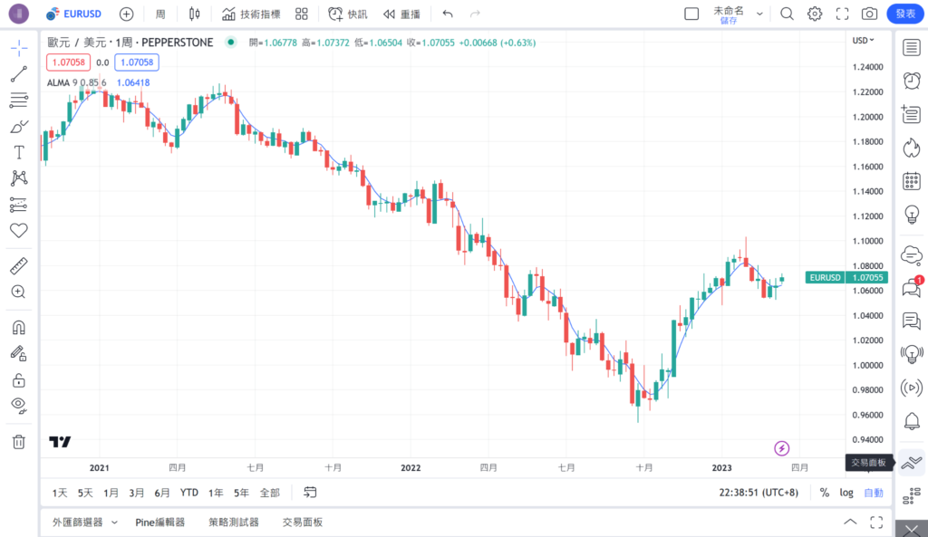Toggle log scale on price axis
Viewport: 928px width, 537px height.
846,493
